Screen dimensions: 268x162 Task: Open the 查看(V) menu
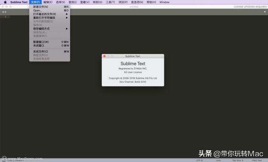click(x=85, y=2)
